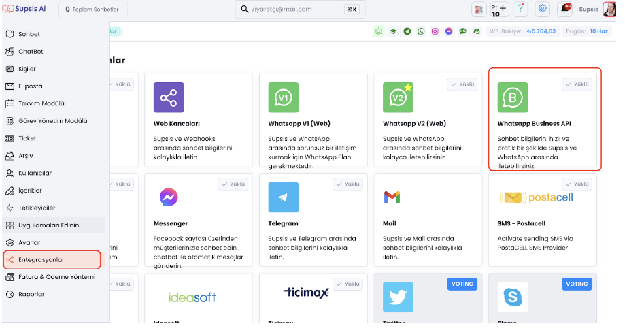Click the WhatsApp status icon
This screenshot has width=627, height=328.
[x=421, y=31]
